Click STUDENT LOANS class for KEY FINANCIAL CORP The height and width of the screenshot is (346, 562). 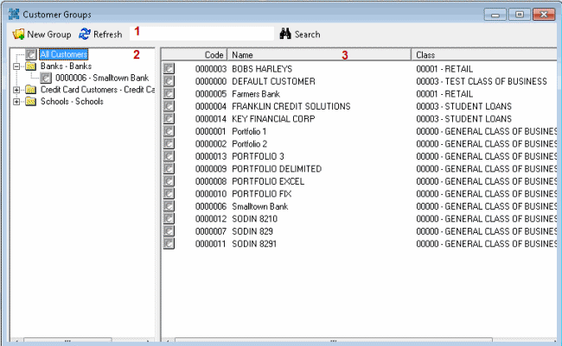click(x=463, y=119)
